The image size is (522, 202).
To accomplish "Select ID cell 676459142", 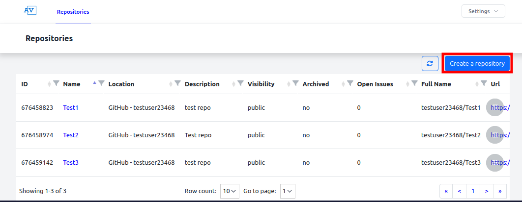I will pos(37,163).
